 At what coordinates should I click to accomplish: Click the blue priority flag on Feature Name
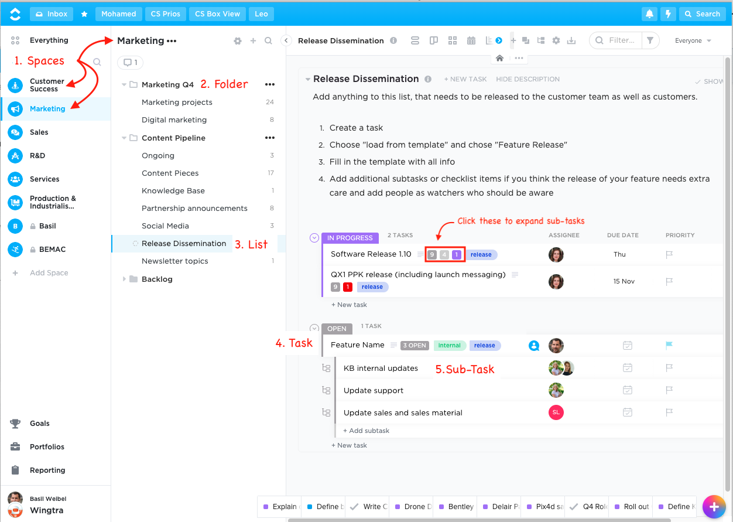[x=669, y=346]
